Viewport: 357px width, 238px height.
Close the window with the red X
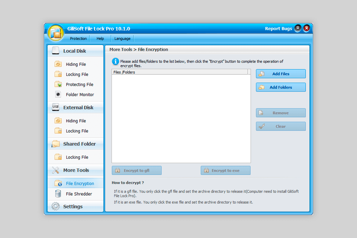[307, 28]
